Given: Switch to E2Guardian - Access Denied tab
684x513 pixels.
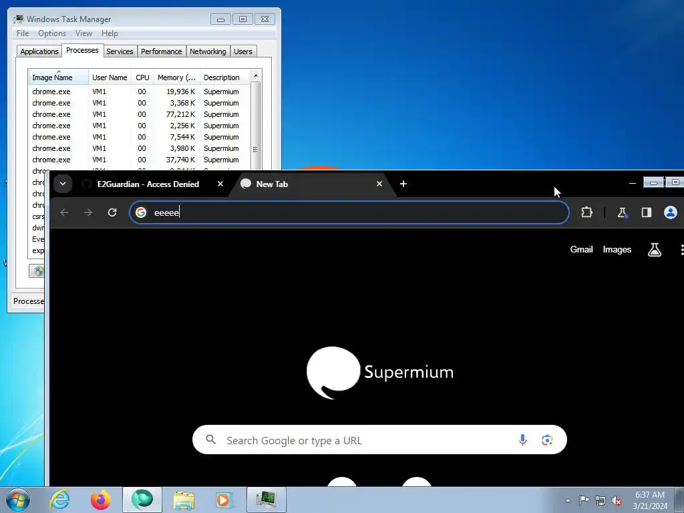Looking at the screenshot, I should coord(148,184).
